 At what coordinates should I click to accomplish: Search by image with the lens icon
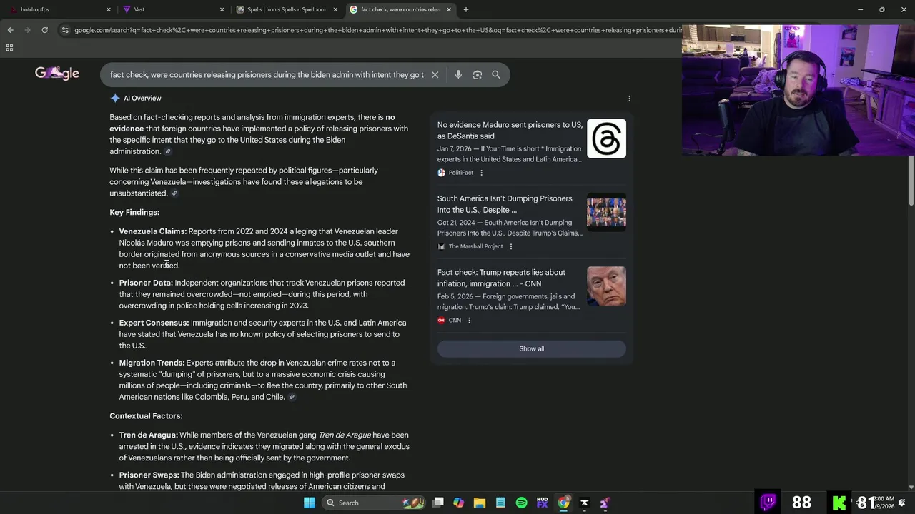(x=477, y=74)
